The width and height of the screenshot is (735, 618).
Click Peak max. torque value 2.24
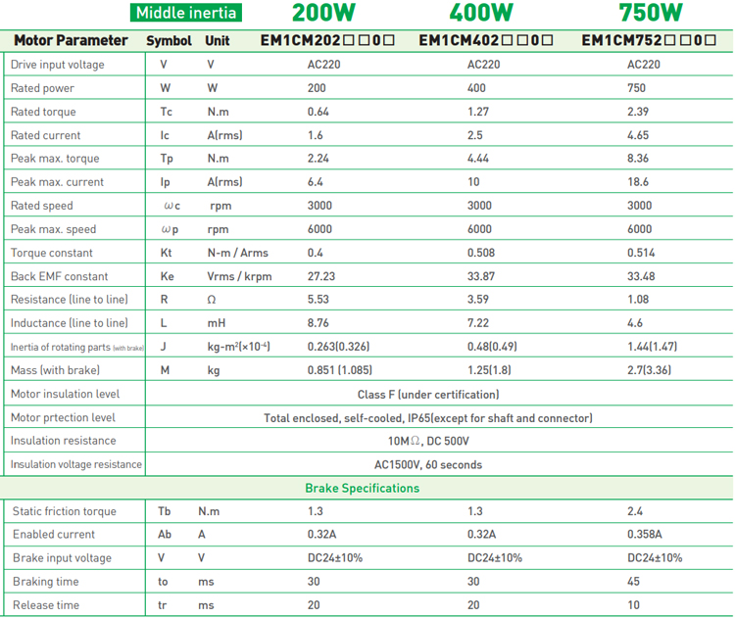pos(318,159)
